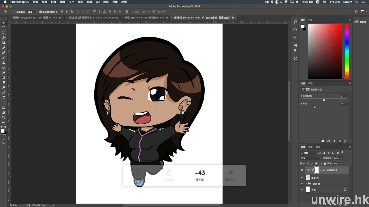The height and width of the screenshot is (207, 369).
Task: Open the 不透明度 opacity dropdown arrow
Action: pyautogui.click(x=342, y=158)
